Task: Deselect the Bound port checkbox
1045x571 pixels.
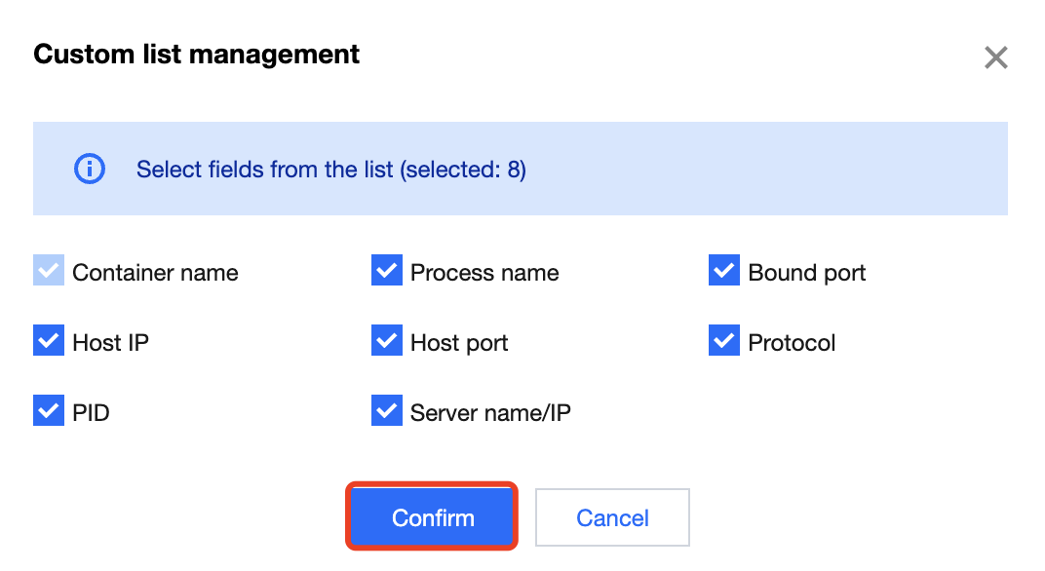Action: coord(724,272)
